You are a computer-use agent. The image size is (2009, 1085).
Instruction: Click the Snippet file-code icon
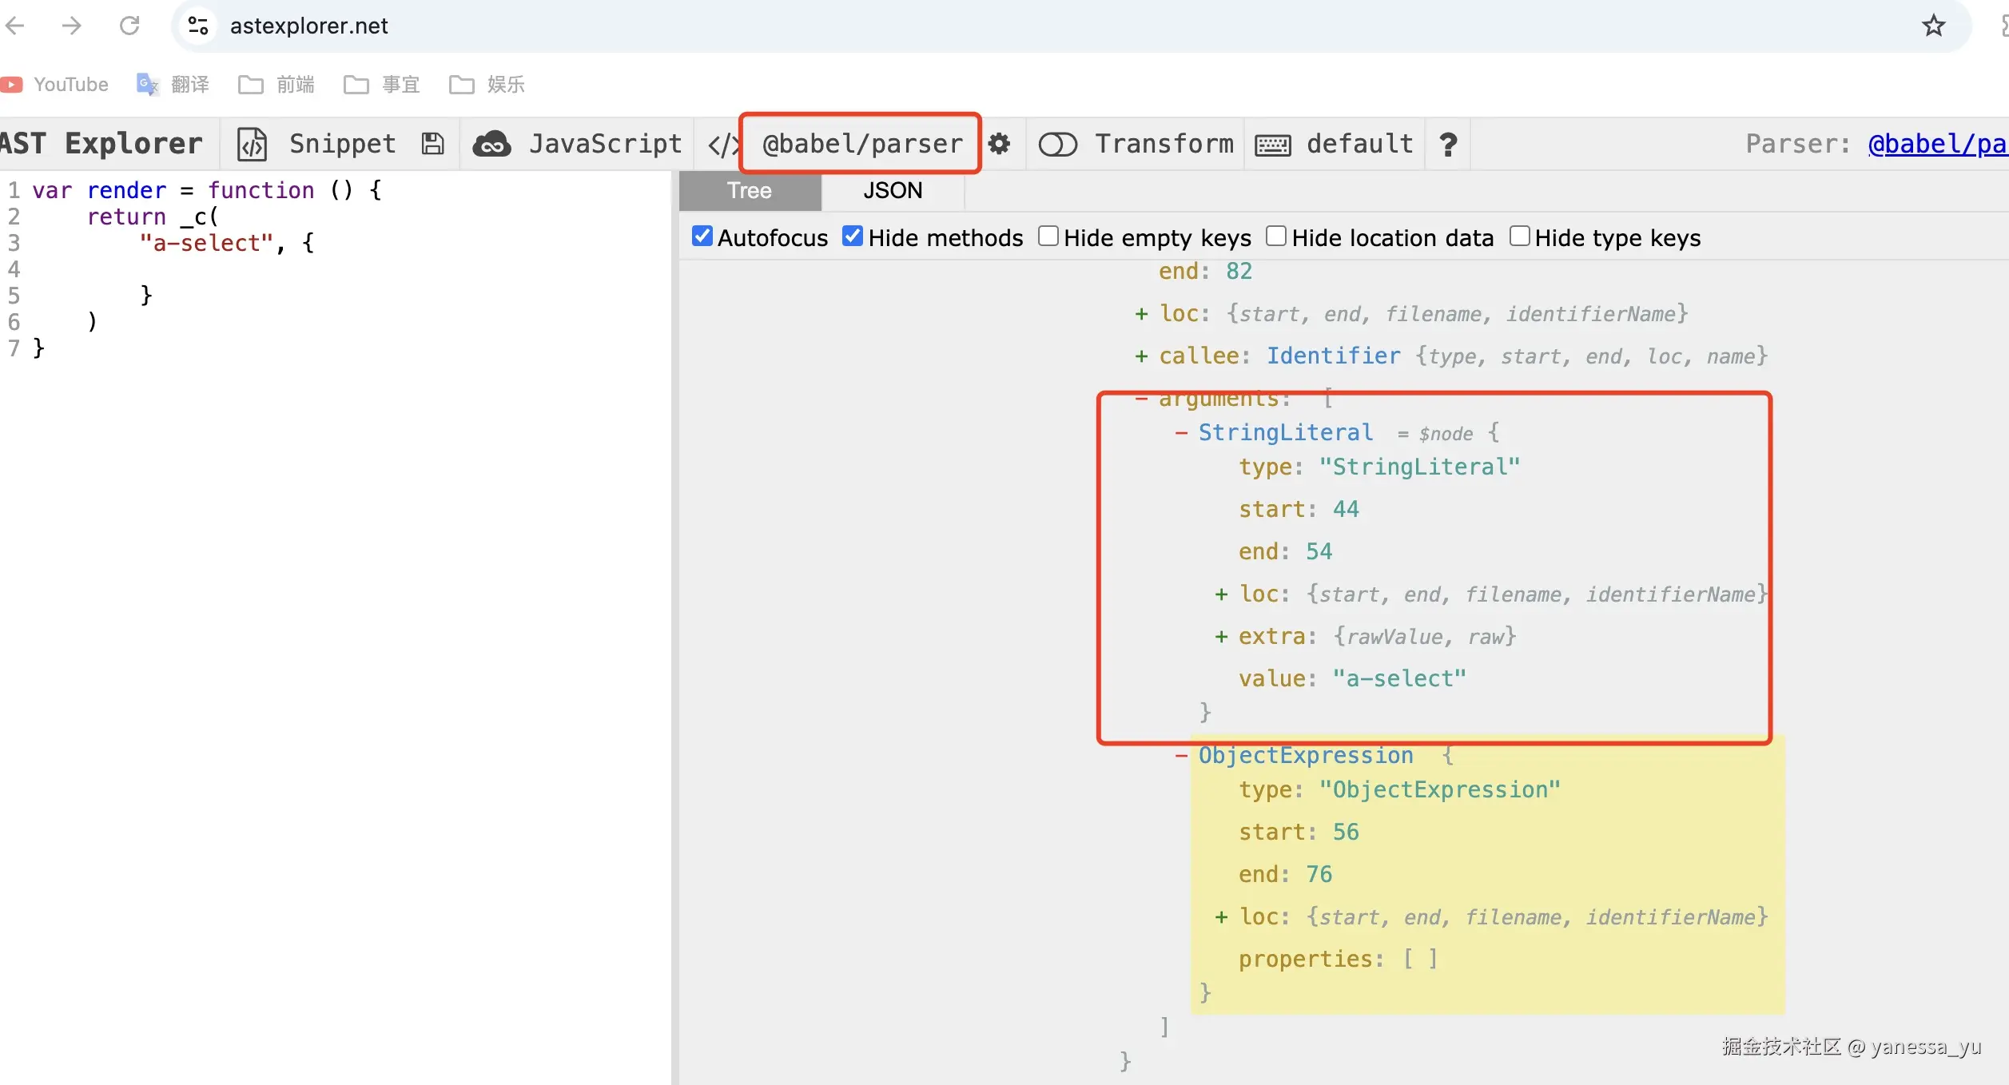coord(253,145)
